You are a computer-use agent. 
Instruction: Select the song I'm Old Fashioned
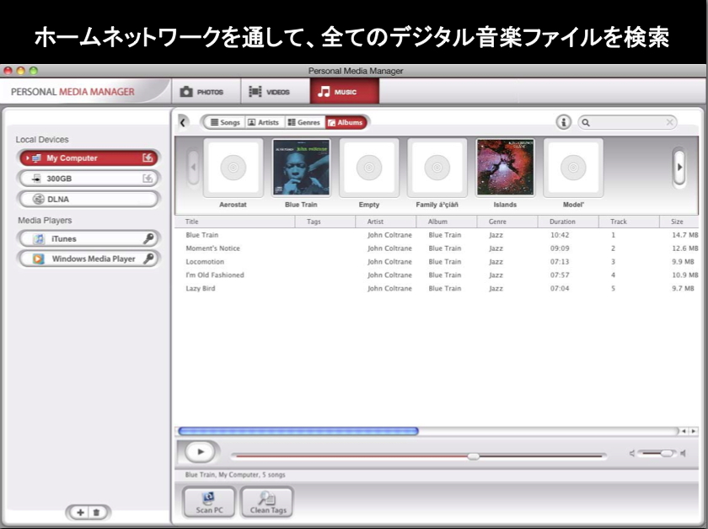click(x=214, y=275)
